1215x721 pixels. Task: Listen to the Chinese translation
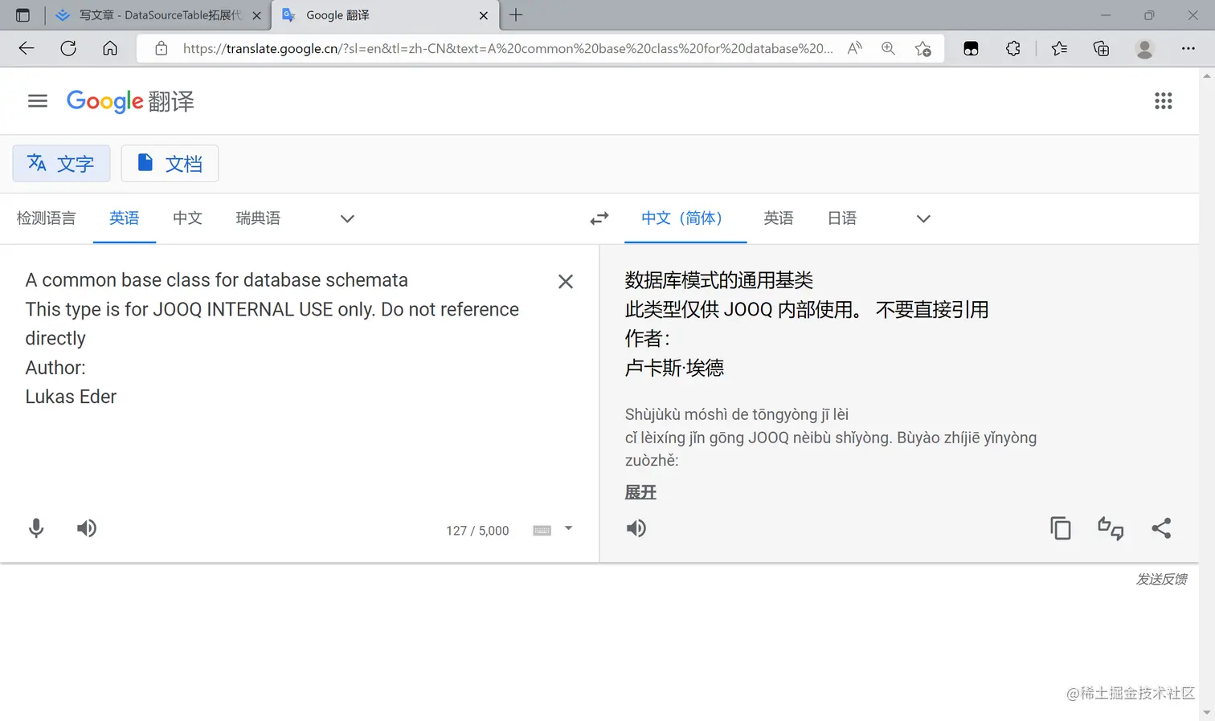coord(636,528)
